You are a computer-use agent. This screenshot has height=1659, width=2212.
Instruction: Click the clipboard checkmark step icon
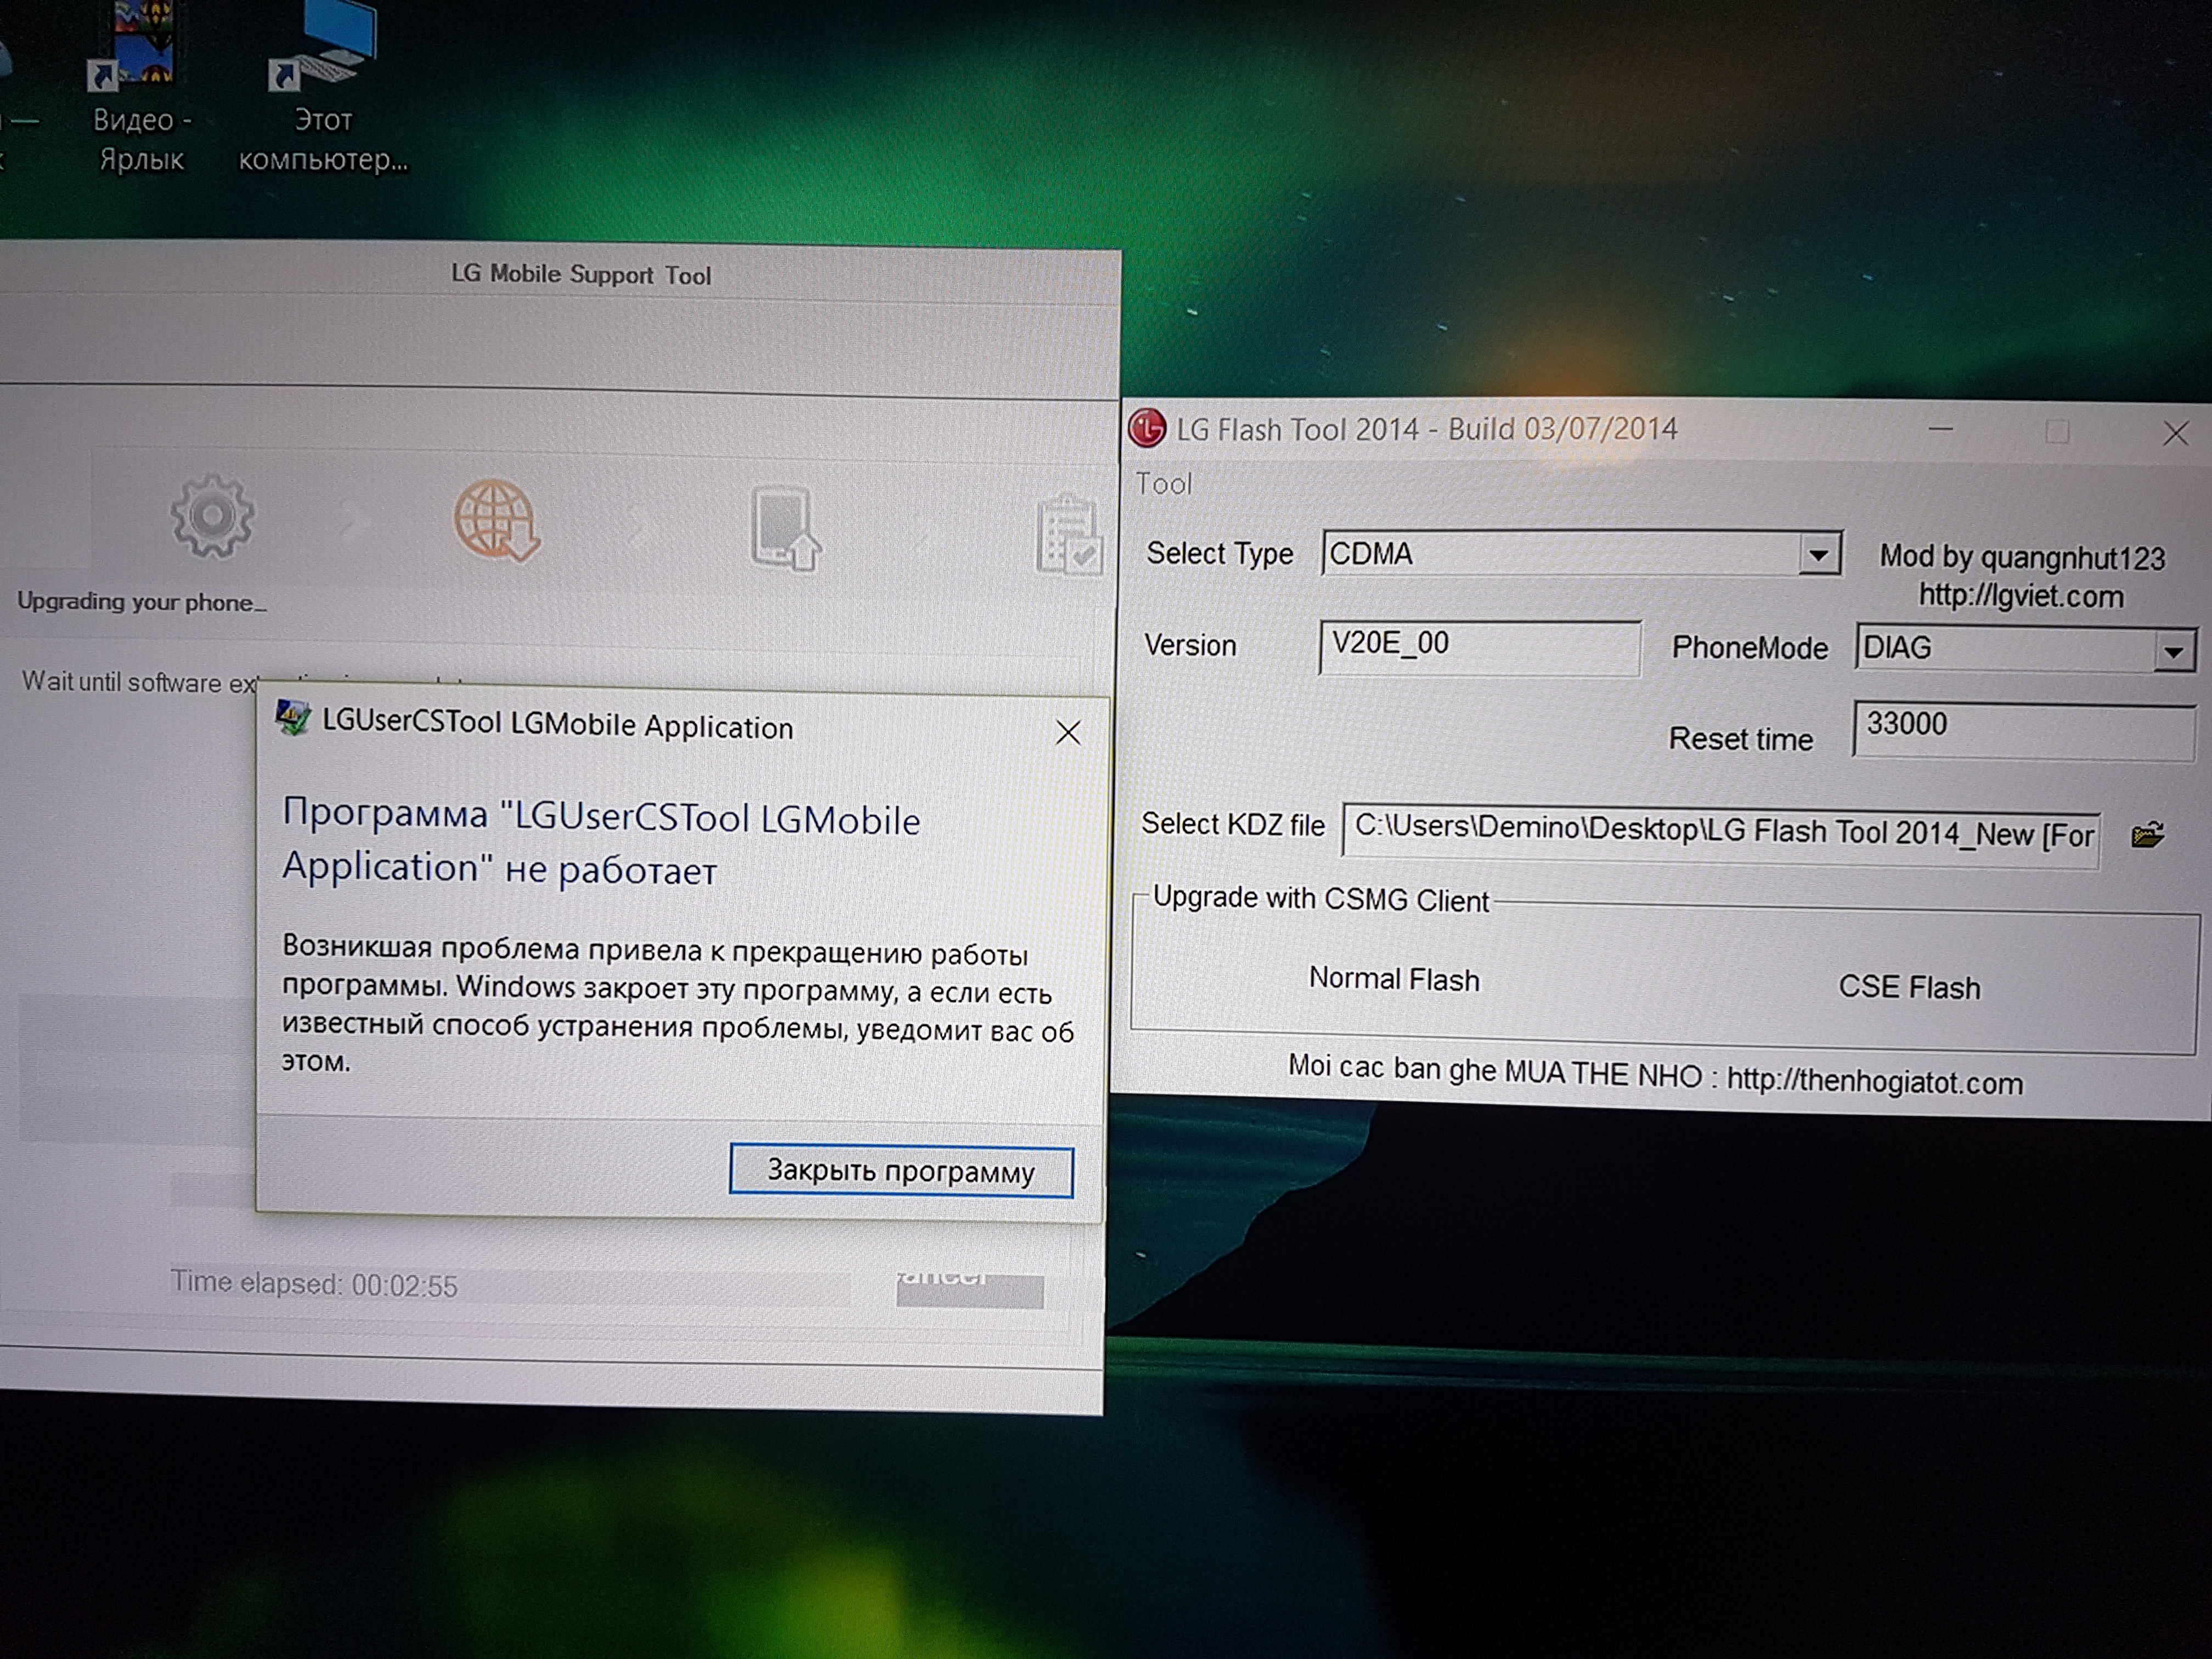pyautogui.click(x=1069, y=535)
